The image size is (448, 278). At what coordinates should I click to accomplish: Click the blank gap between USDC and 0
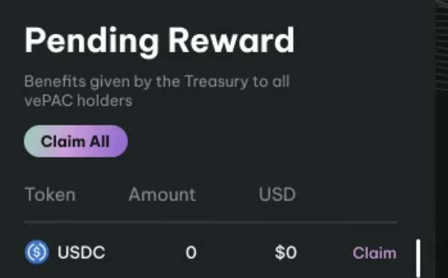[146, 253]
